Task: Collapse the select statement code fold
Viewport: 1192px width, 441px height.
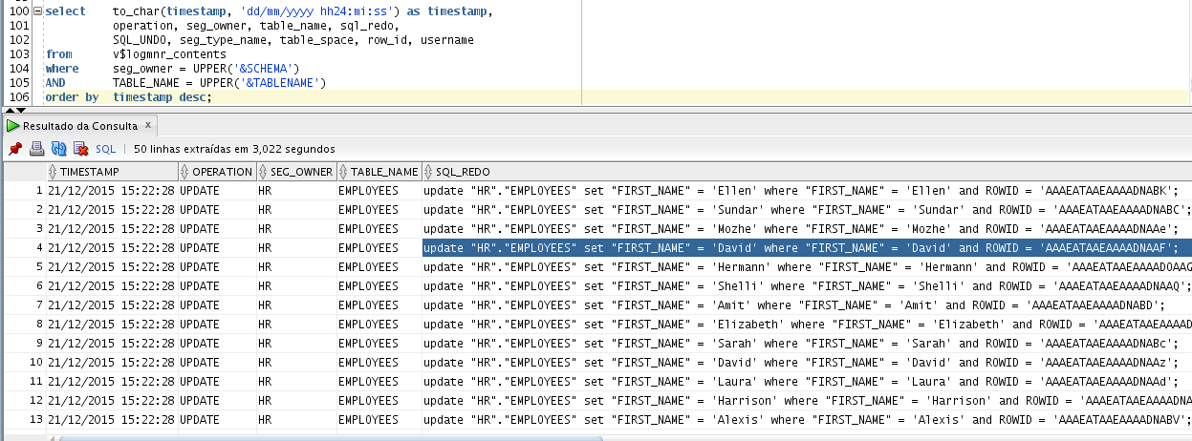Action: (36, 11)
